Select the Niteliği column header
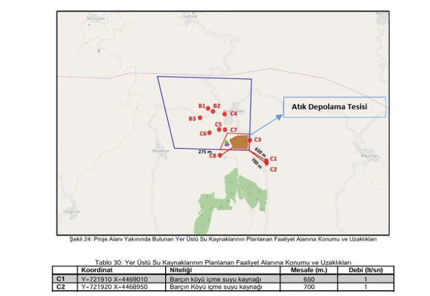Image resolution: width=430 pixels, height=296 pixels. 181,270
